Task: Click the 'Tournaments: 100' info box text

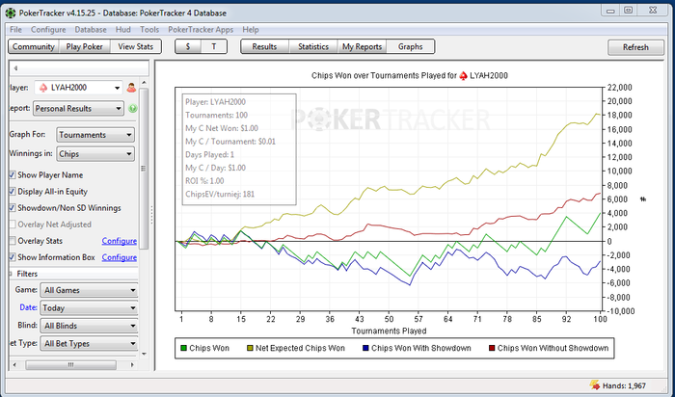Action: coord(217,115)
